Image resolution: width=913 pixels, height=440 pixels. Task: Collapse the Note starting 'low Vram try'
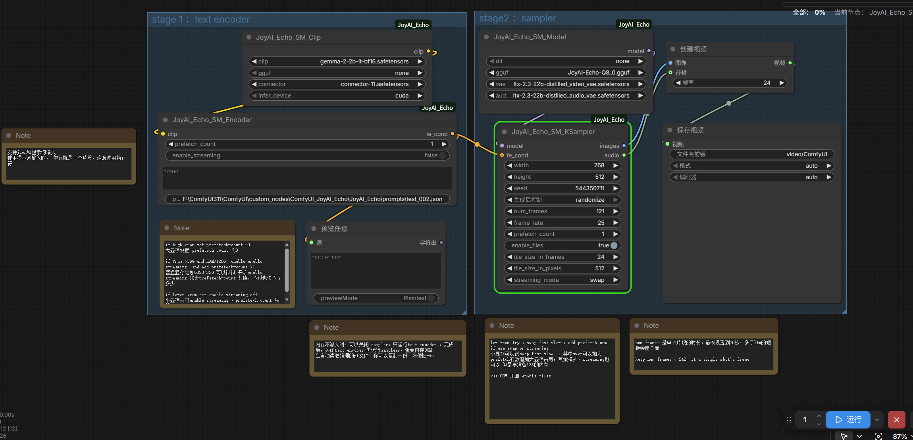coord(492,325)
